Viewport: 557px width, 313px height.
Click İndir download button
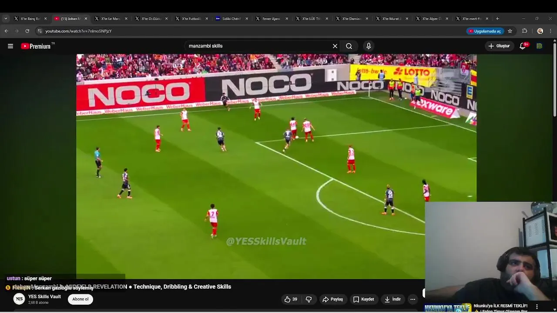pos(393,299)
